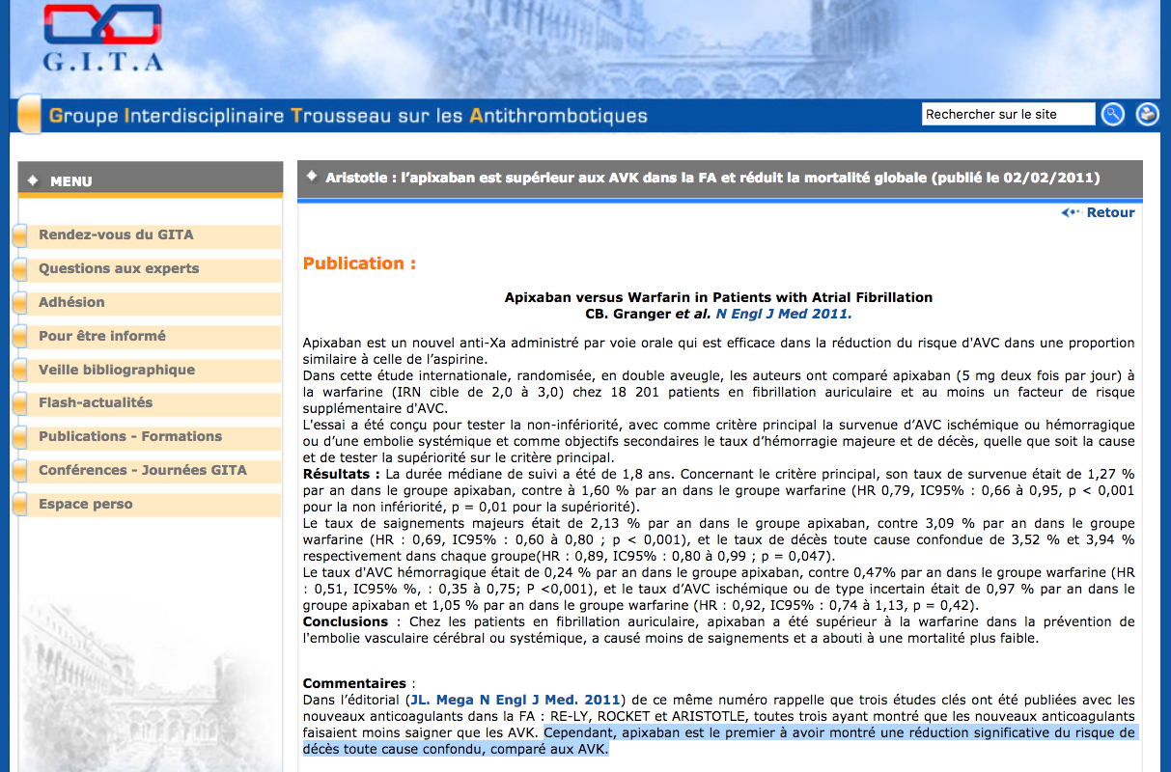Click the orange bullet beside Espace perso

[19, 505]
